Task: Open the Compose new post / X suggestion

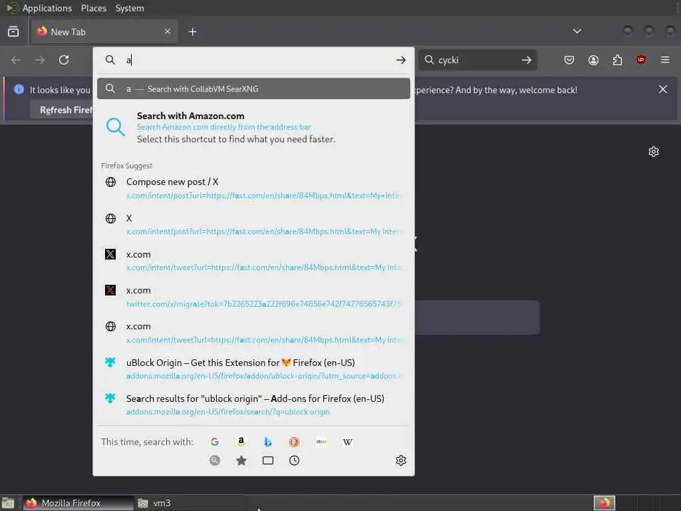Action: pos(253,188)
